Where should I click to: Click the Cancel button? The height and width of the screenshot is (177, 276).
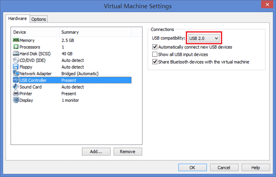tap(224, 167)
